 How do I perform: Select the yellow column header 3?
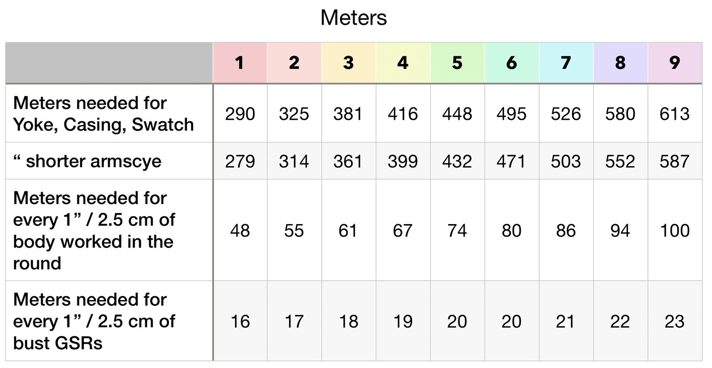349,63
